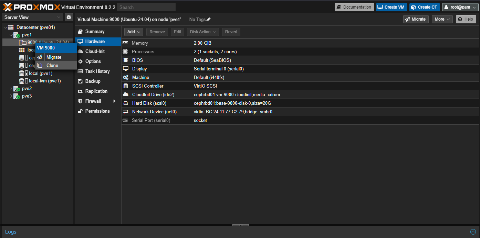
Task: Expand the Firewall submenu arrow
Action: tap(115, 101)
